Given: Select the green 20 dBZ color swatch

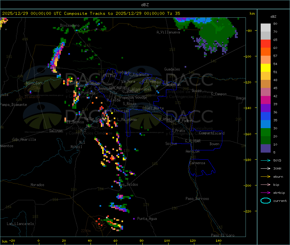Looking at the screenshot, I should (266, 132).
